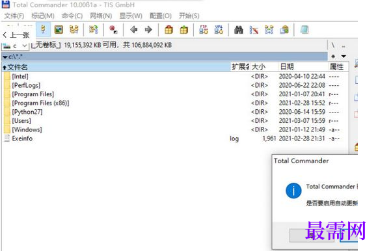
Task: Select the [Python27] folder
Action: (x=27, y=112)
